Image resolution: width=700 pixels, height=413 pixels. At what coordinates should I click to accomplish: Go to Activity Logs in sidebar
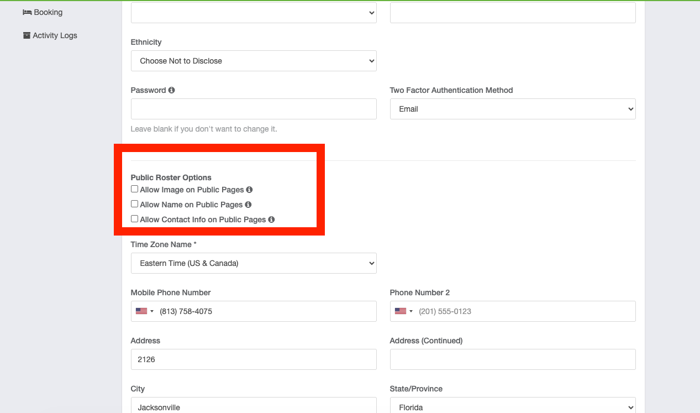[x=55, y=35]
